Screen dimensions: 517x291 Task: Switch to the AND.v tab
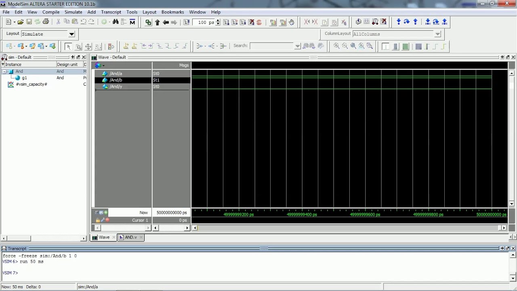coord(130,237)
